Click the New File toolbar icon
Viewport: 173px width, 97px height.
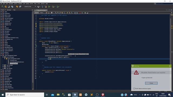click(x=2, y=7)
